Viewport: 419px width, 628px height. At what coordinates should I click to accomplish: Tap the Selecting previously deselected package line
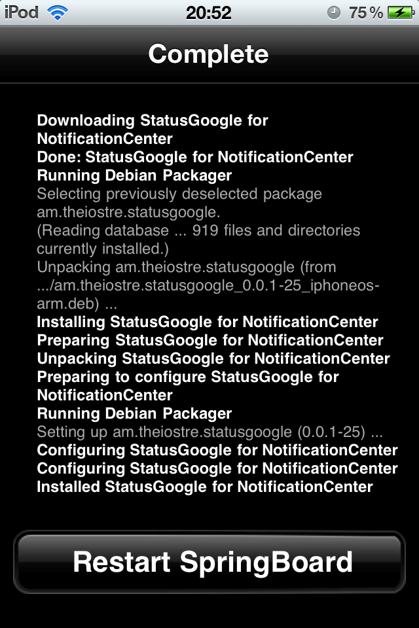pyautogui.click(x=179, y=203)
